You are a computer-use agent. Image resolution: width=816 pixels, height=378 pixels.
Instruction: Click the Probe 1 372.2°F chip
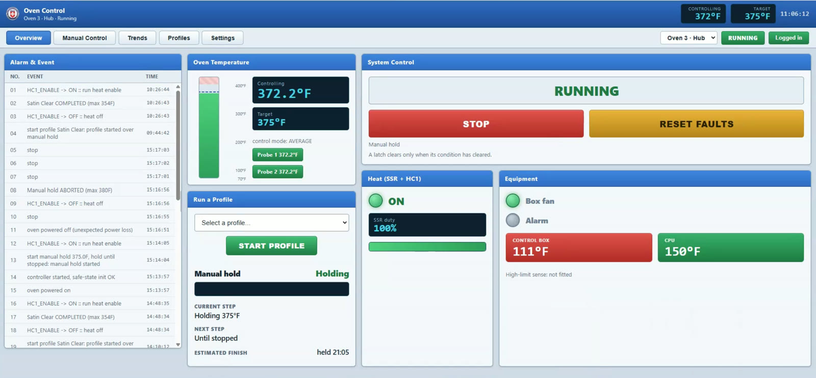(277, 155)
